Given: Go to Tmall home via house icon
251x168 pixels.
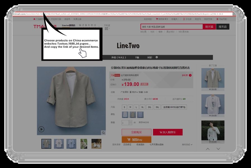Looking at the screenshot, I should [34, 19].
